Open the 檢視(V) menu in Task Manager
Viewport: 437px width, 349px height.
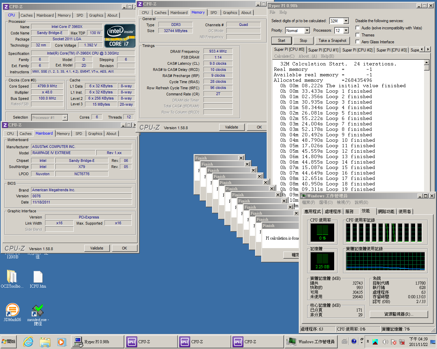(343, 202)
